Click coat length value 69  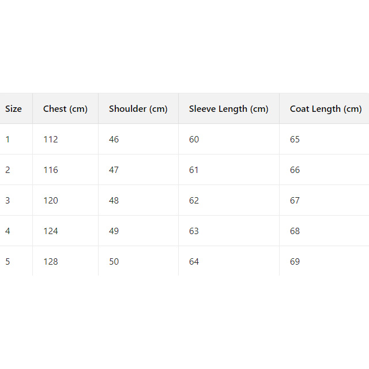tap(295, 262)
